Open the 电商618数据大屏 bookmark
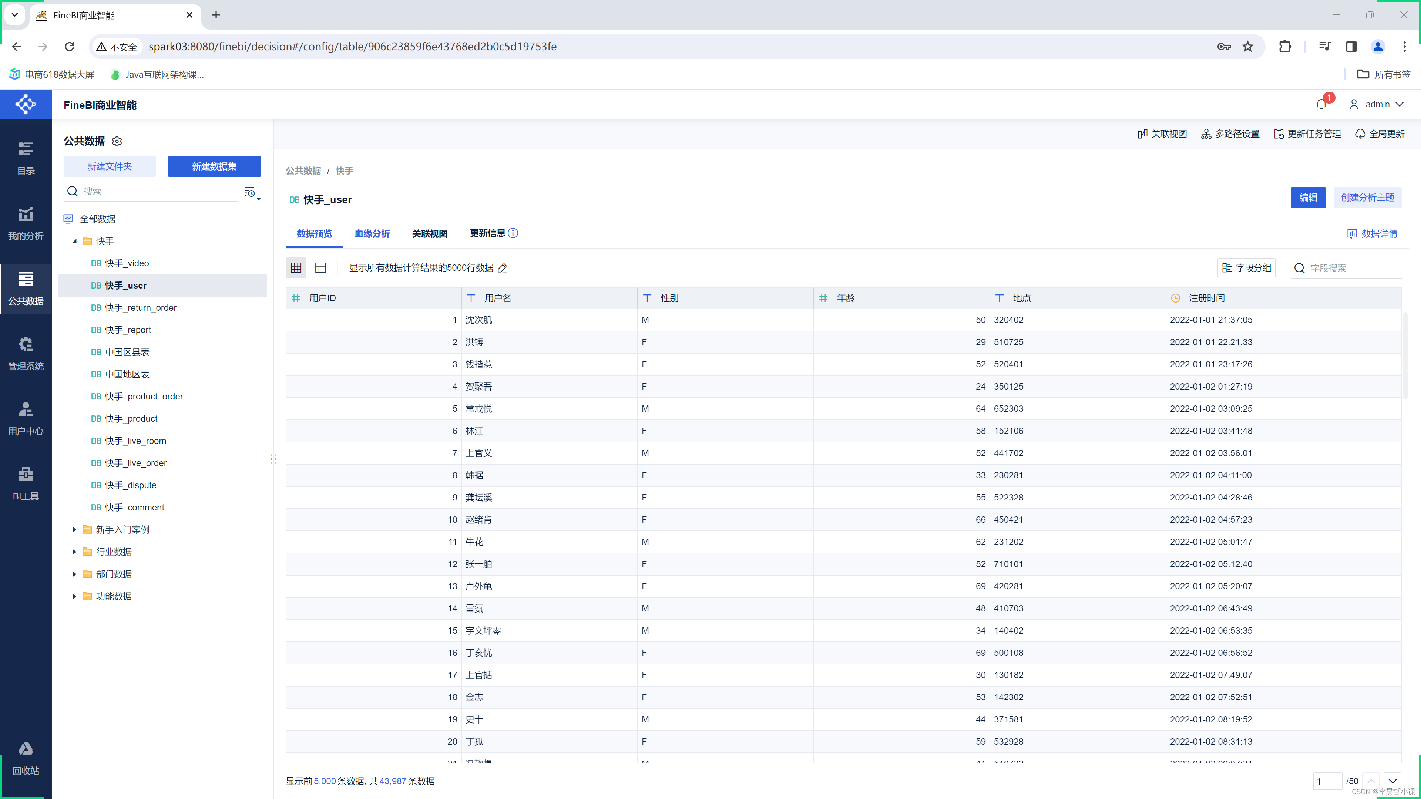Screen dimensions: 1421x799 pos(52,74)
